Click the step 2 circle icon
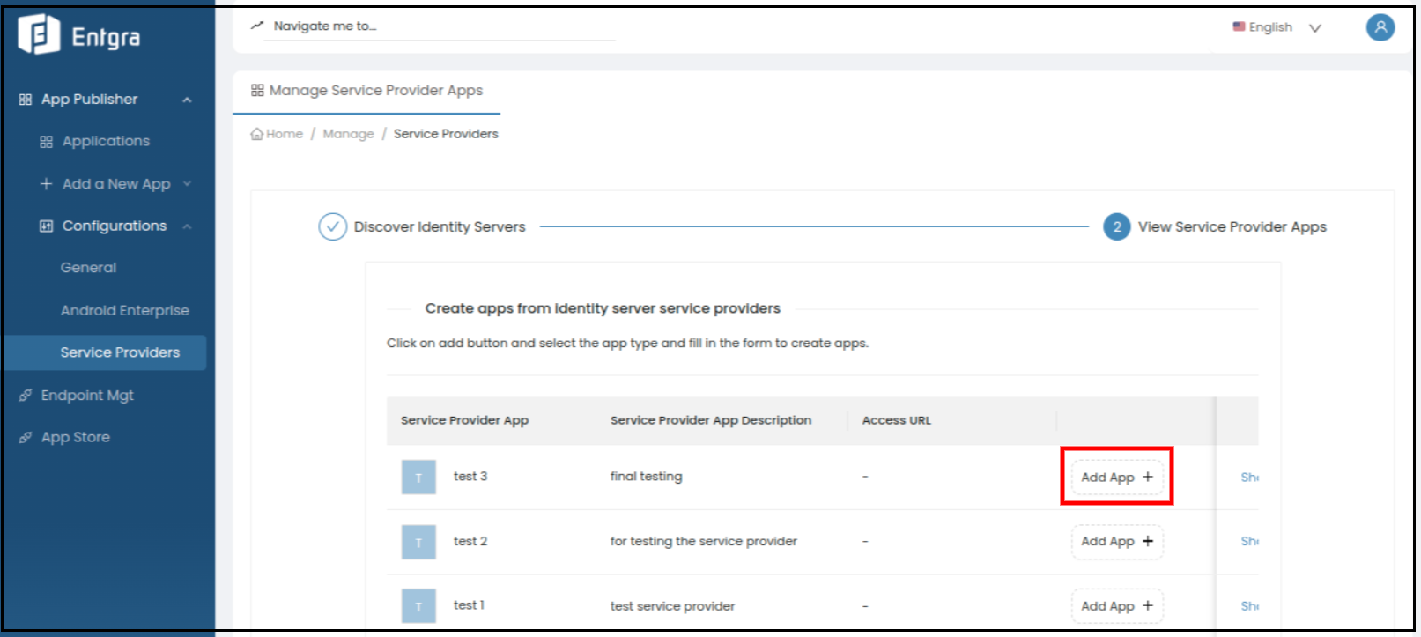The image size is (1421, 637). [1117, 226]
